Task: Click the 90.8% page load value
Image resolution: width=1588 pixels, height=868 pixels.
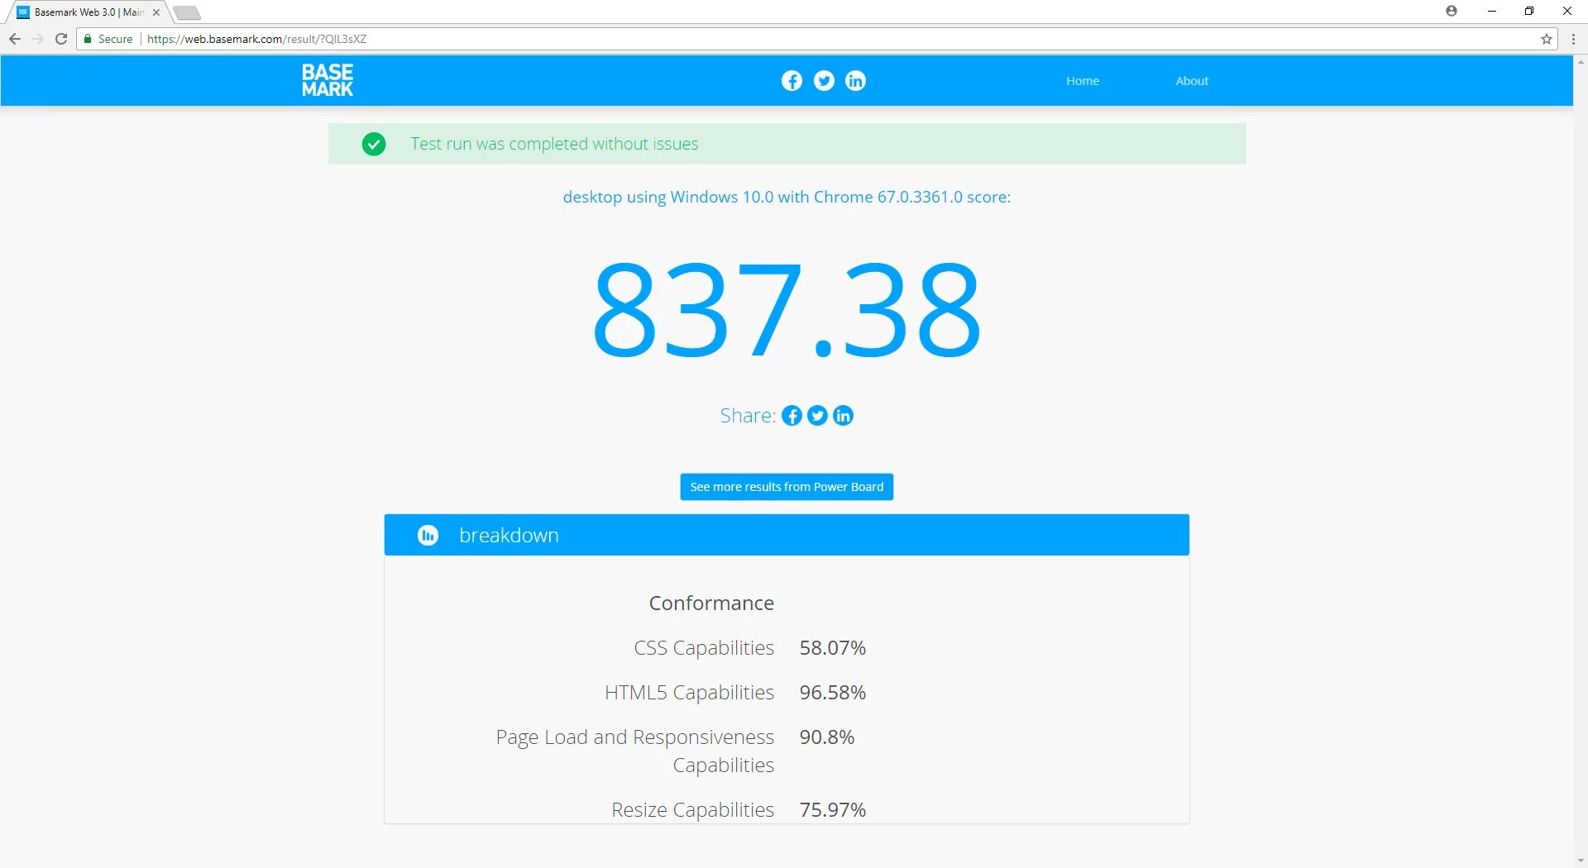Action: 826,737
